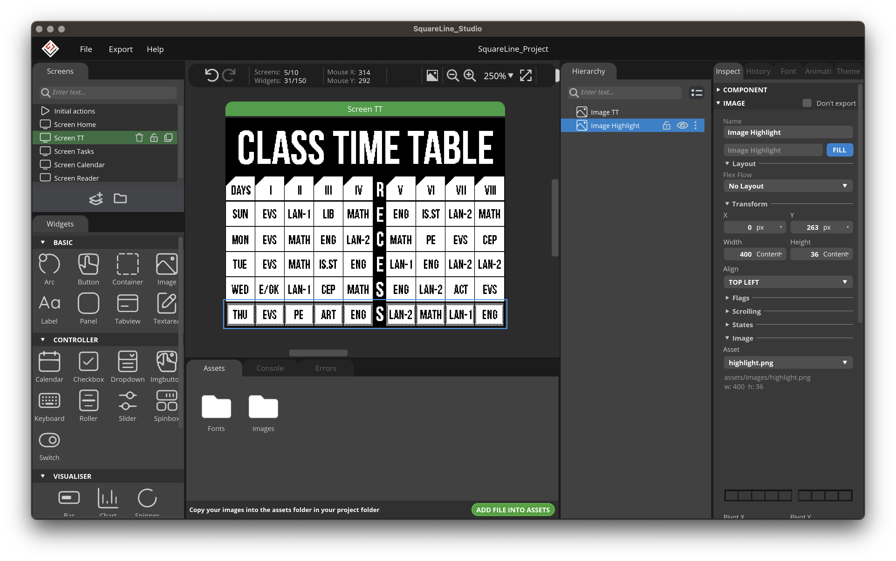Select the Image widget
The width and height of the screenshot is (896, 561).
[x=167, y=269]
